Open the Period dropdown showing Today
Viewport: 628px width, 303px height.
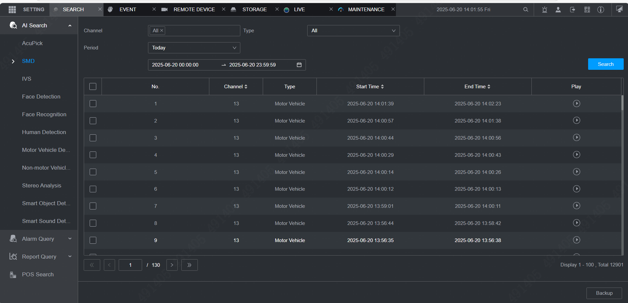click(194, 48)
